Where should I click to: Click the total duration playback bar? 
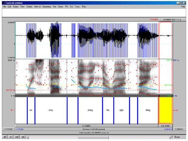click(x=94, y=133)
